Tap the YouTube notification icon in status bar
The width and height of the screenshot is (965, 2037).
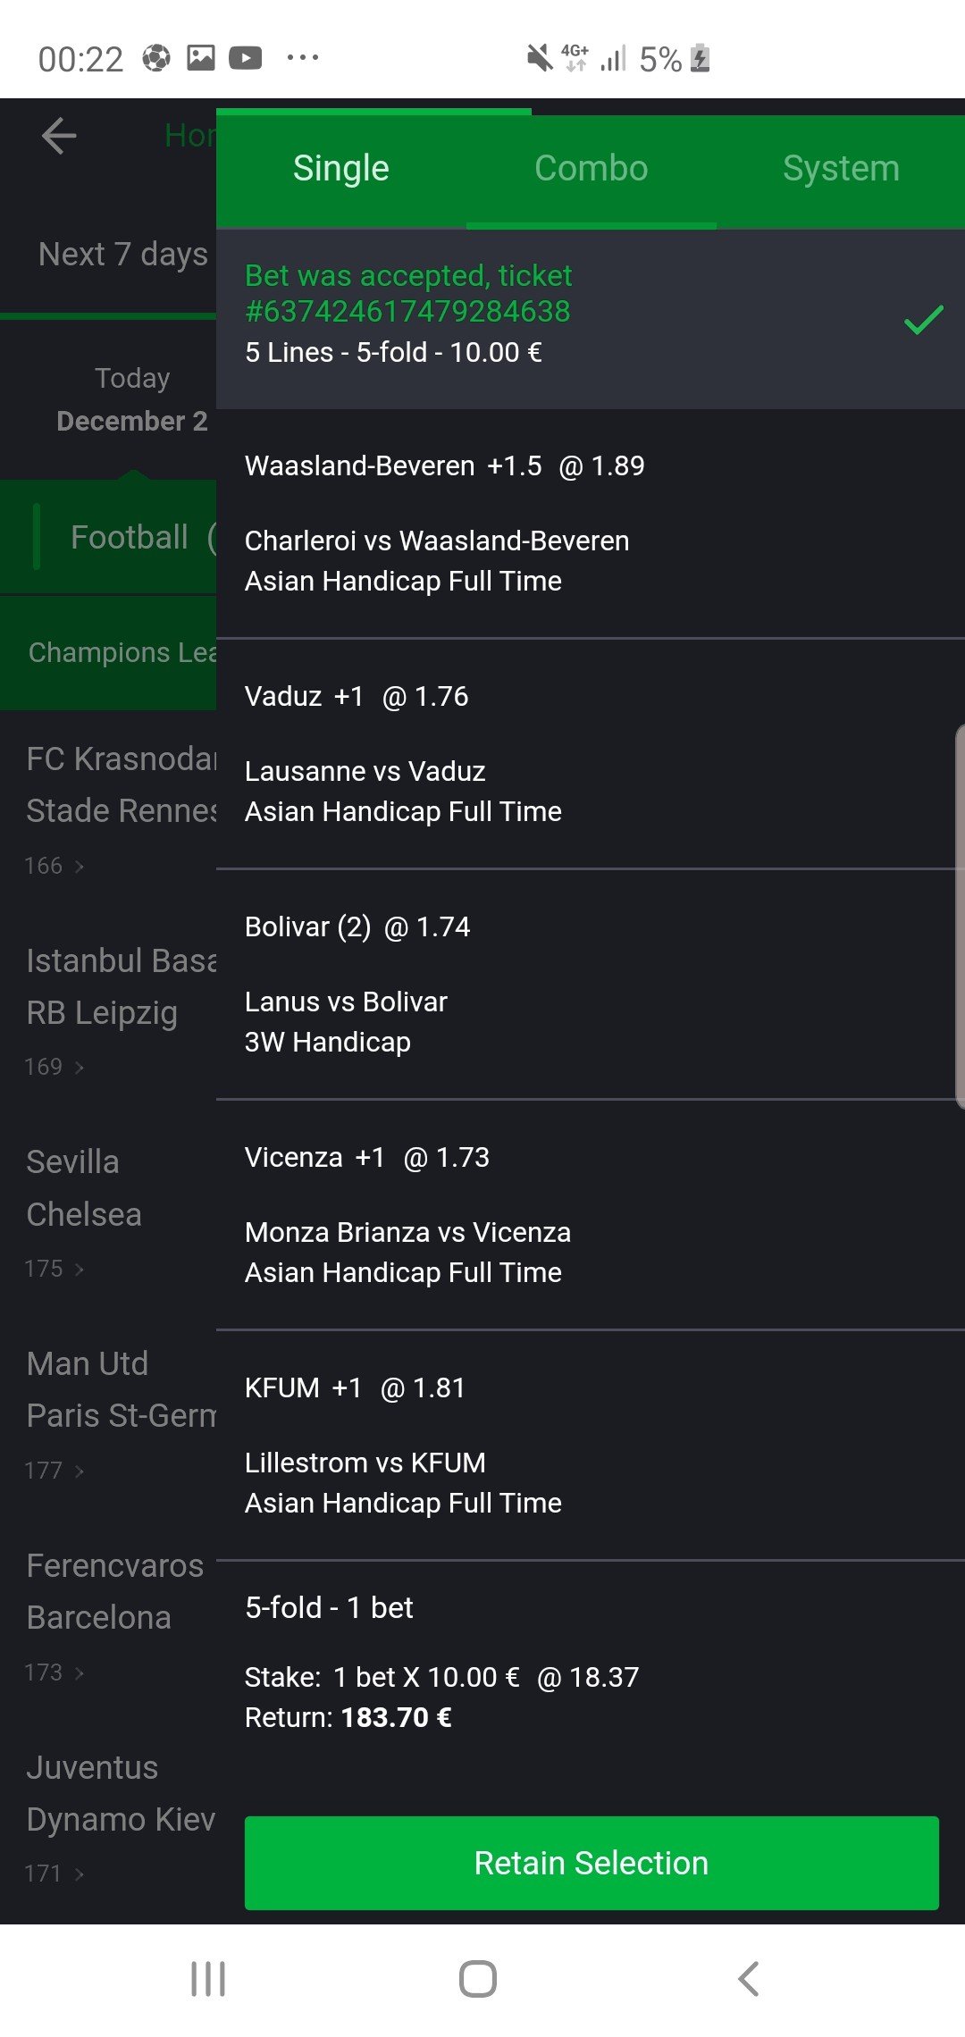(x=245, y=59)
